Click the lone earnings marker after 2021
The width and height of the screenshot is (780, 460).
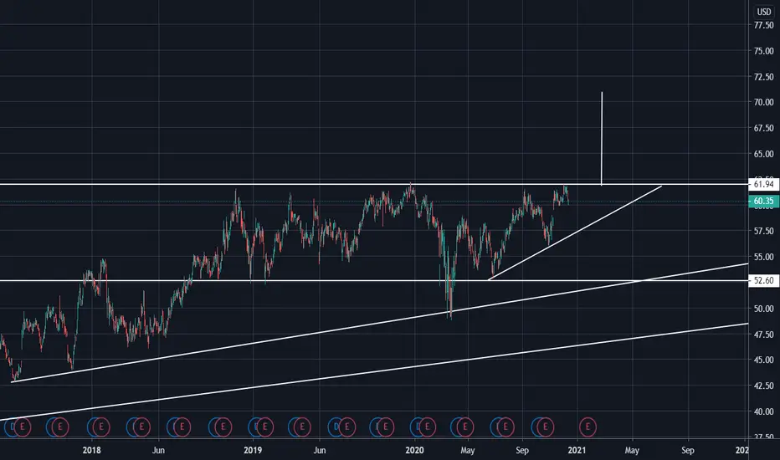tap(588, 427)
